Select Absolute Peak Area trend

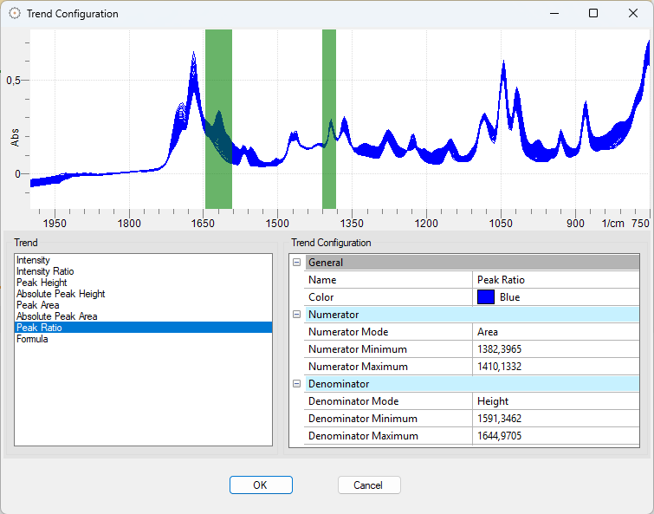[57, 316]
